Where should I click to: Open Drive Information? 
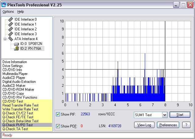point(15,62)
